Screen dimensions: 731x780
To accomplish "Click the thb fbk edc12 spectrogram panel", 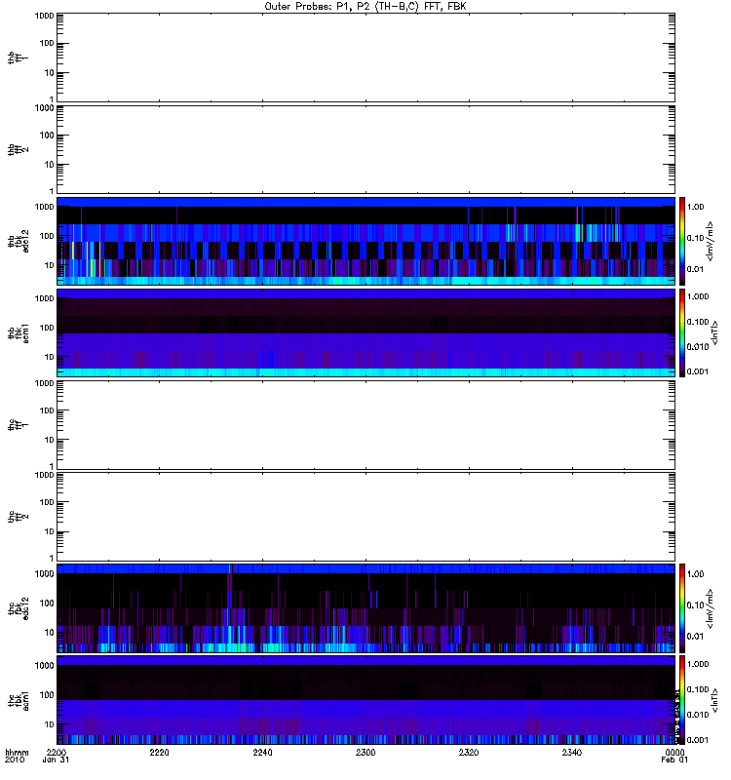I will click(365, 241).
